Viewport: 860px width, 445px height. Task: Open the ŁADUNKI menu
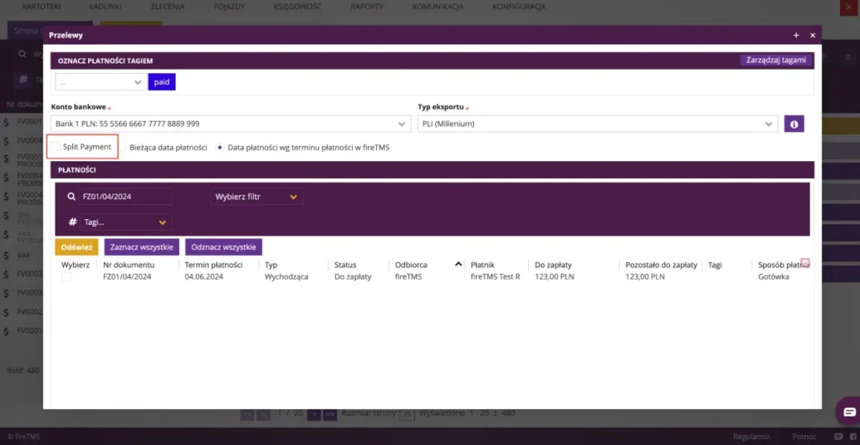105,7
